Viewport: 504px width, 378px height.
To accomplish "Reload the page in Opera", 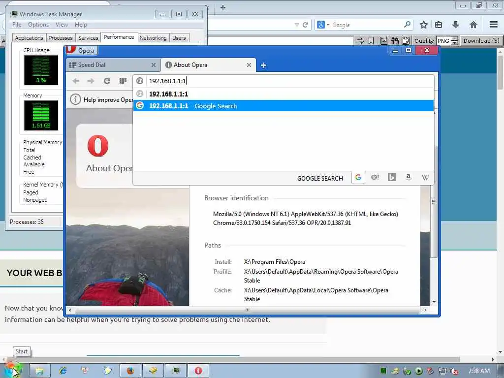I will click(107, 81).
